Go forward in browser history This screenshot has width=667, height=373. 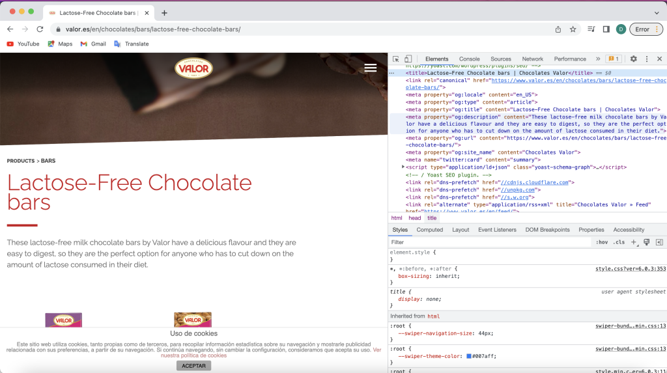pyautogui.click(x=25, y=29)
